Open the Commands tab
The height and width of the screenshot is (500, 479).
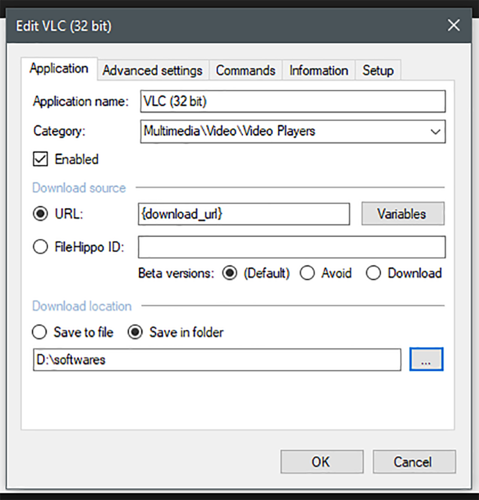245,71
